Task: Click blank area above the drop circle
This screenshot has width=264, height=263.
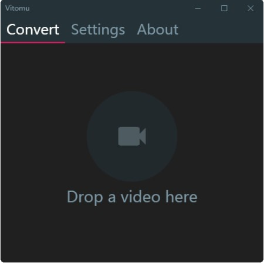Action: click(132, 67)
